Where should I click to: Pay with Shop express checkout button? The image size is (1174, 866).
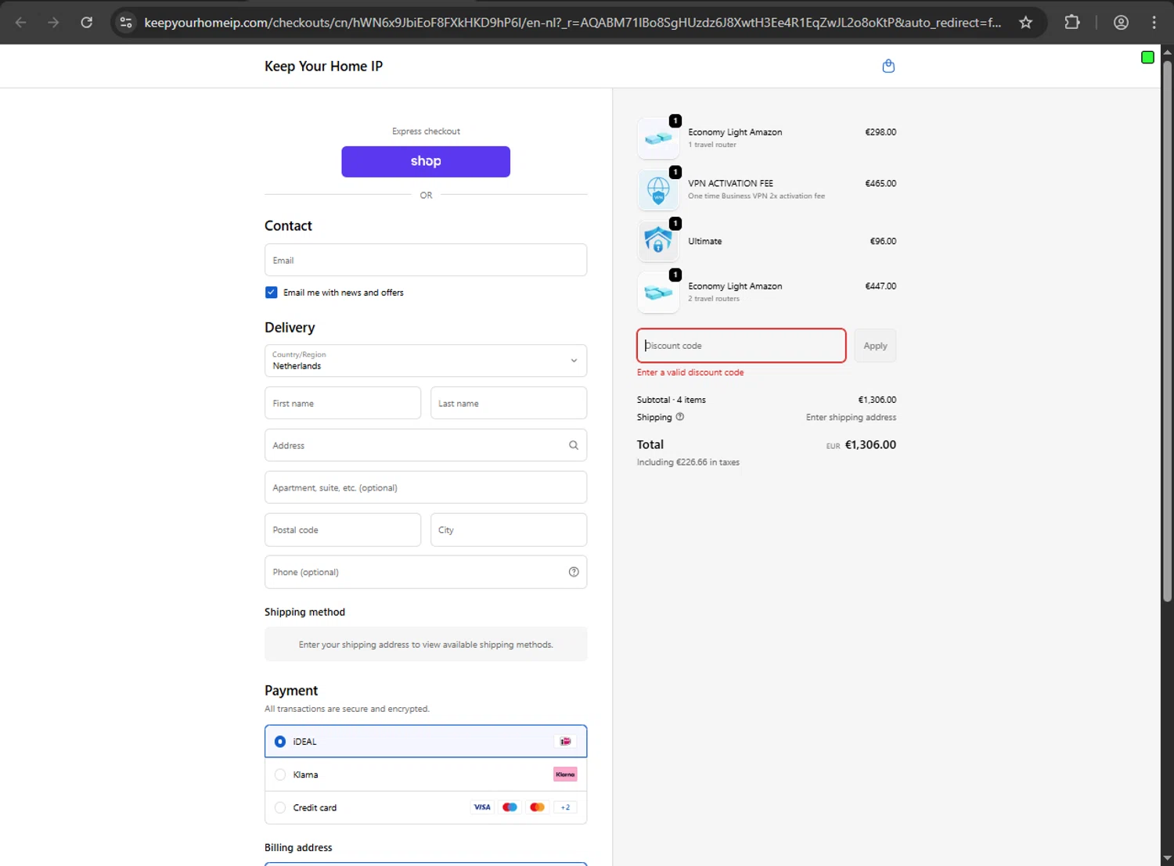coord(426,161)
